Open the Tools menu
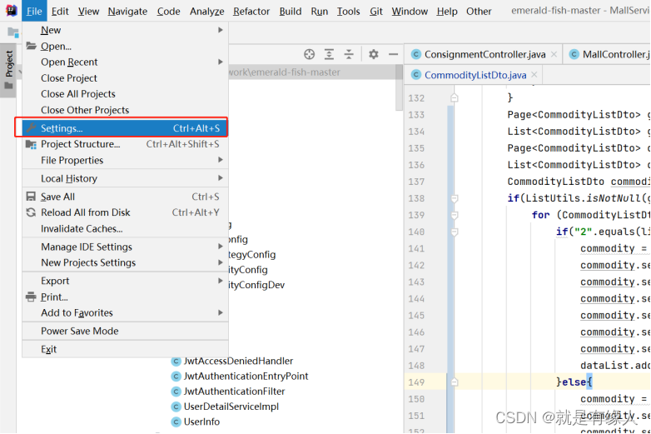Screen dimensions: 651x434 tap(348, 11)
